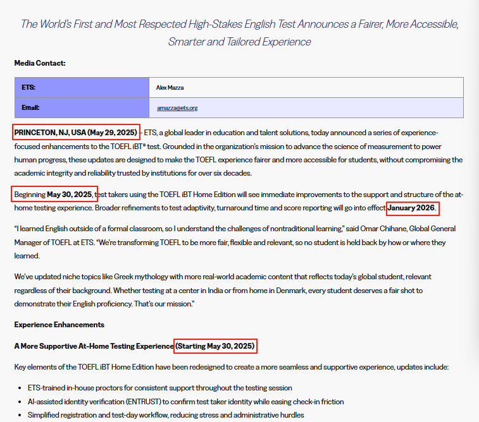This screenshot has width=479, height=422.
Task: Click the 'Email:' table label cell
Action: (82, 107)
